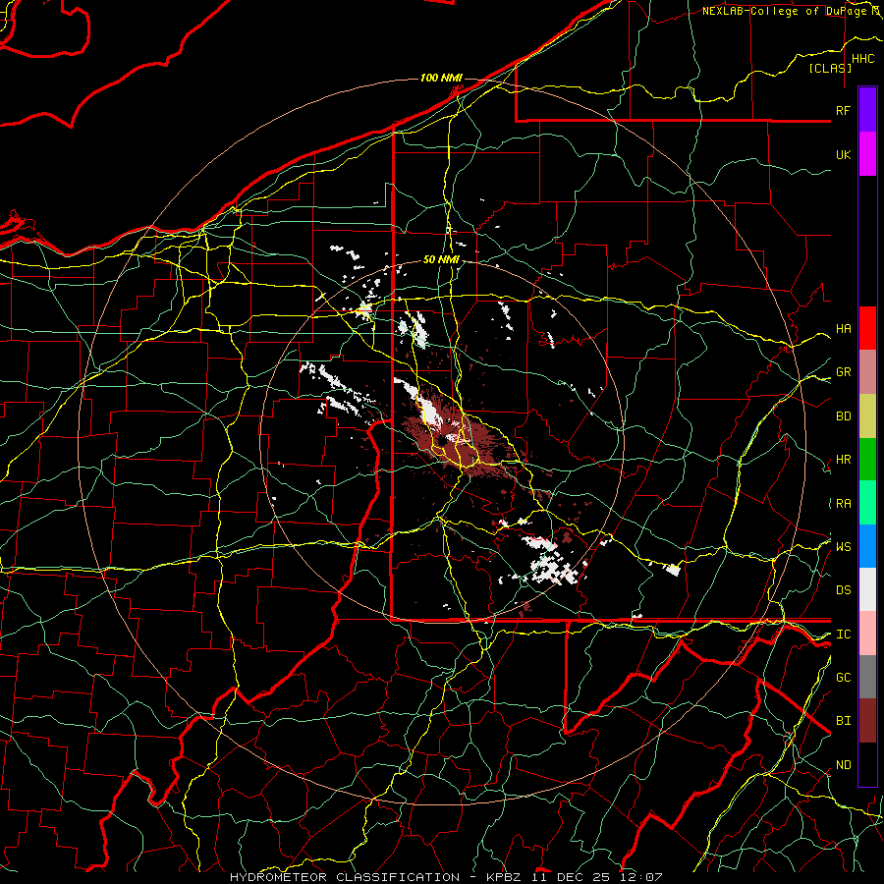
Task: Click the BI legend label
Action: click(x=843, y=721)
